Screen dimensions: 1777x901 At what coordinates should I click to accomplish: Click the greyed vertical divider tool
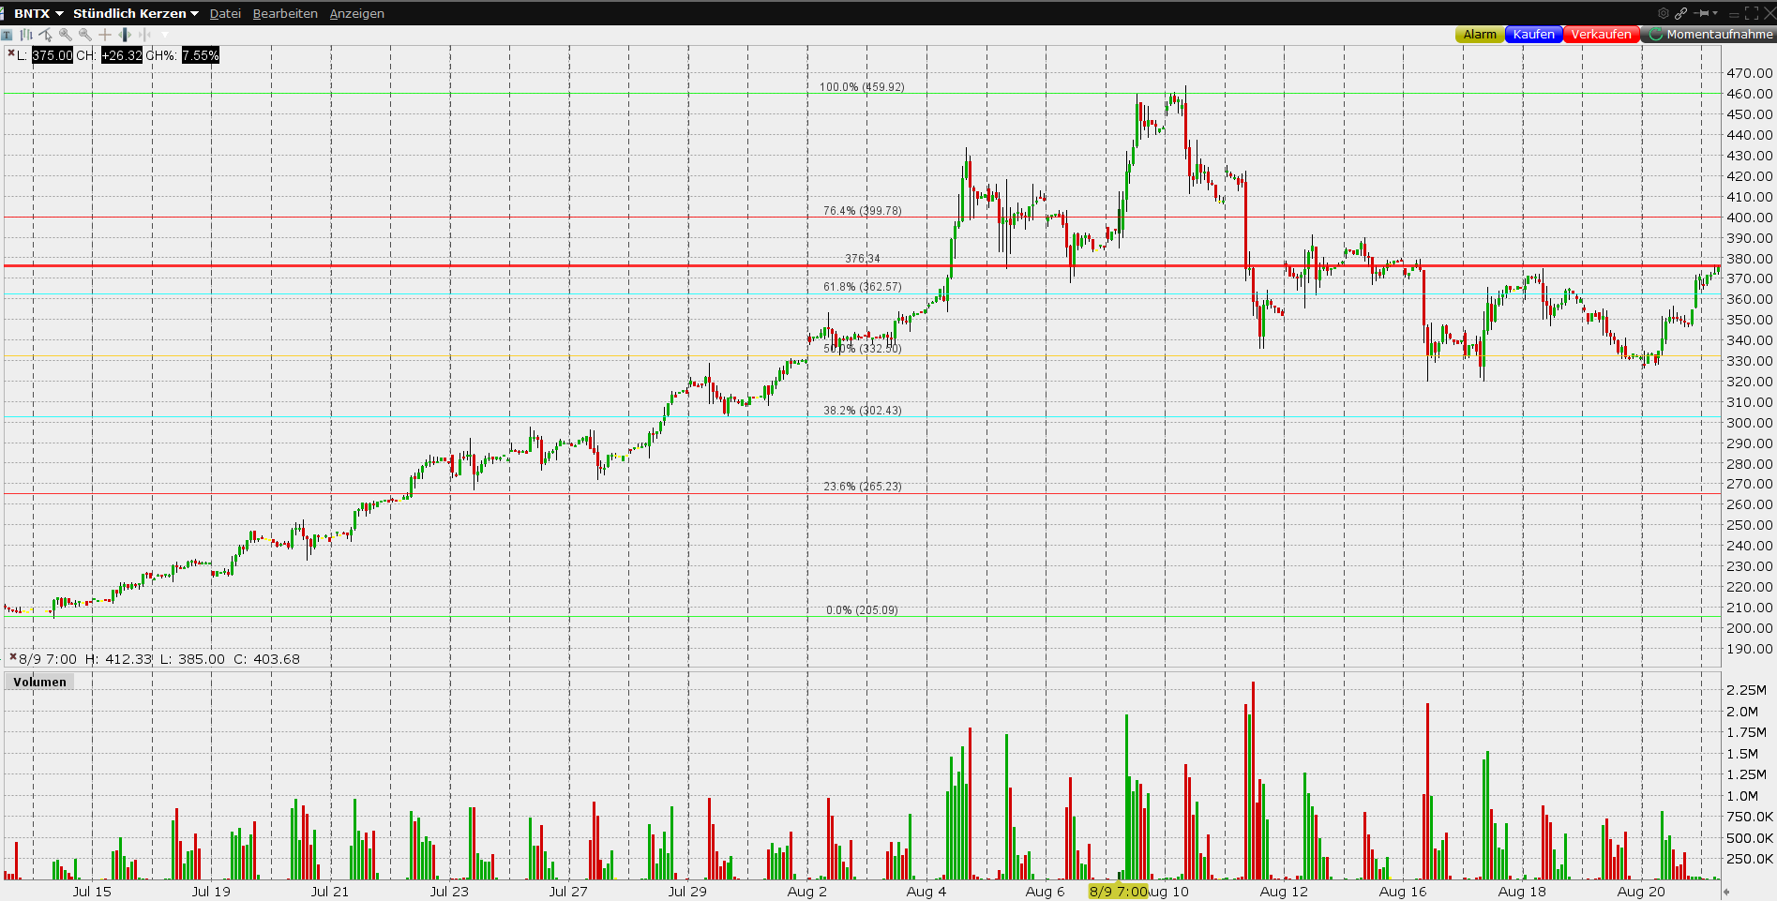point(144,35)
